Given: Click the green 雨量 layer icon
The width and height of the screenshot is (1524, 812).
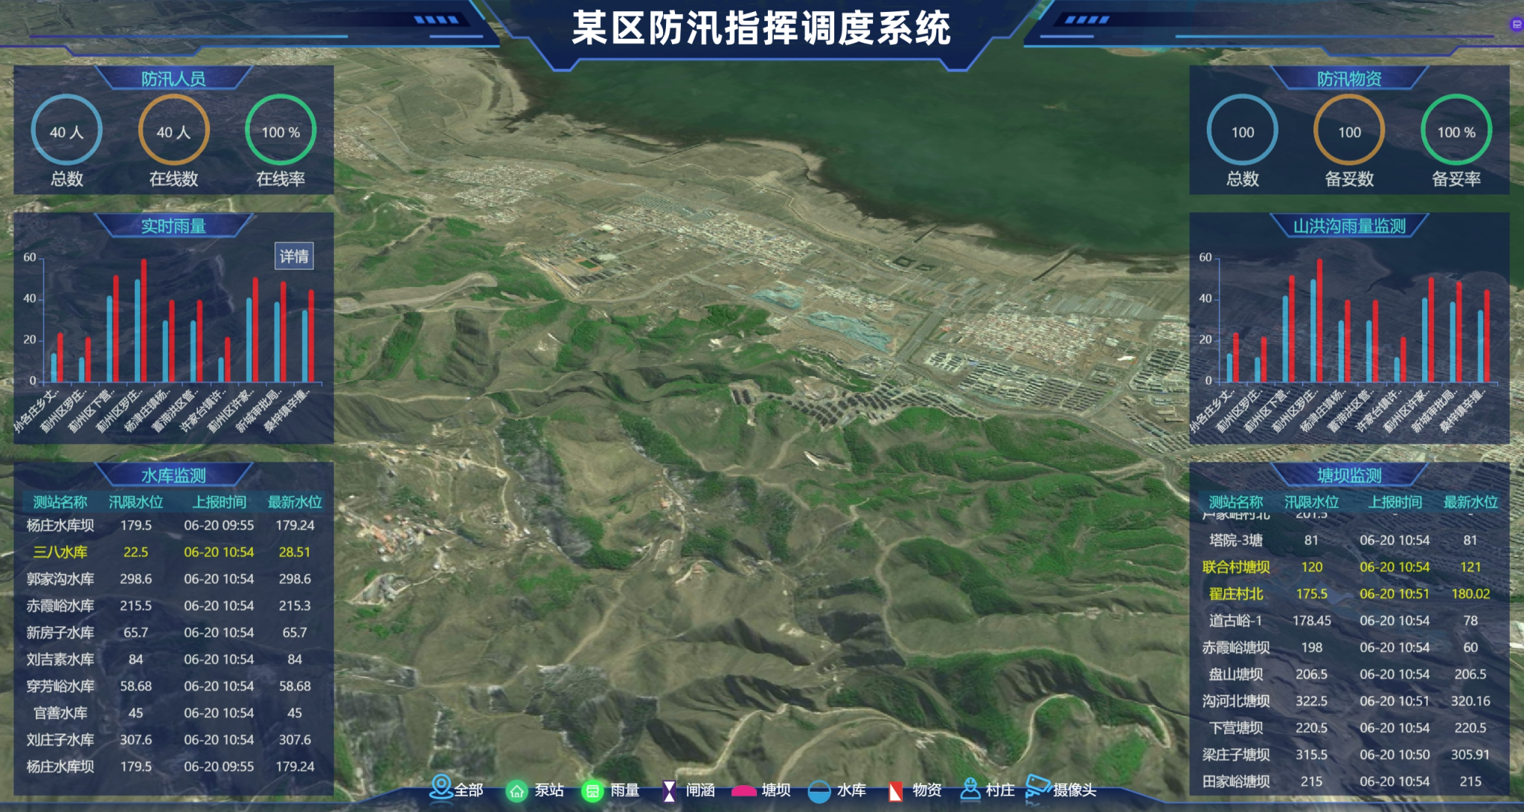Looking at the screenshot, I should [592, 791].
